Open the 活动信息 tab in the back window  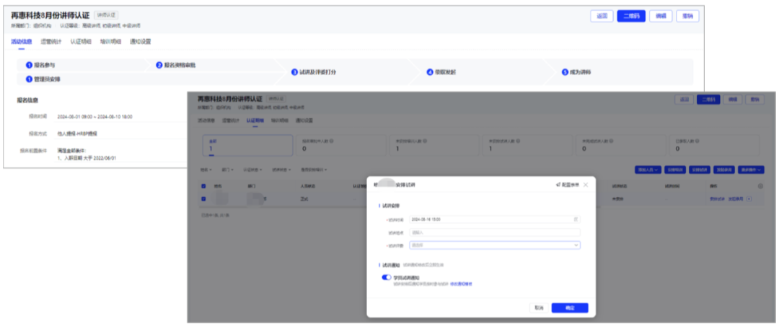point(22,42)
